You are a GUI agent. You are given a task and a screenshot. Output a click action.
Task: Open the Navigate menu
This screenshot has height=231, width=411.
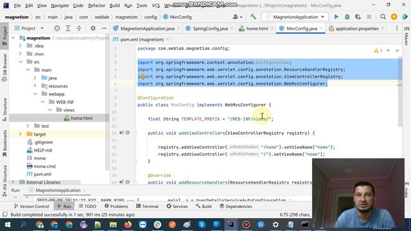coord(60,5)
